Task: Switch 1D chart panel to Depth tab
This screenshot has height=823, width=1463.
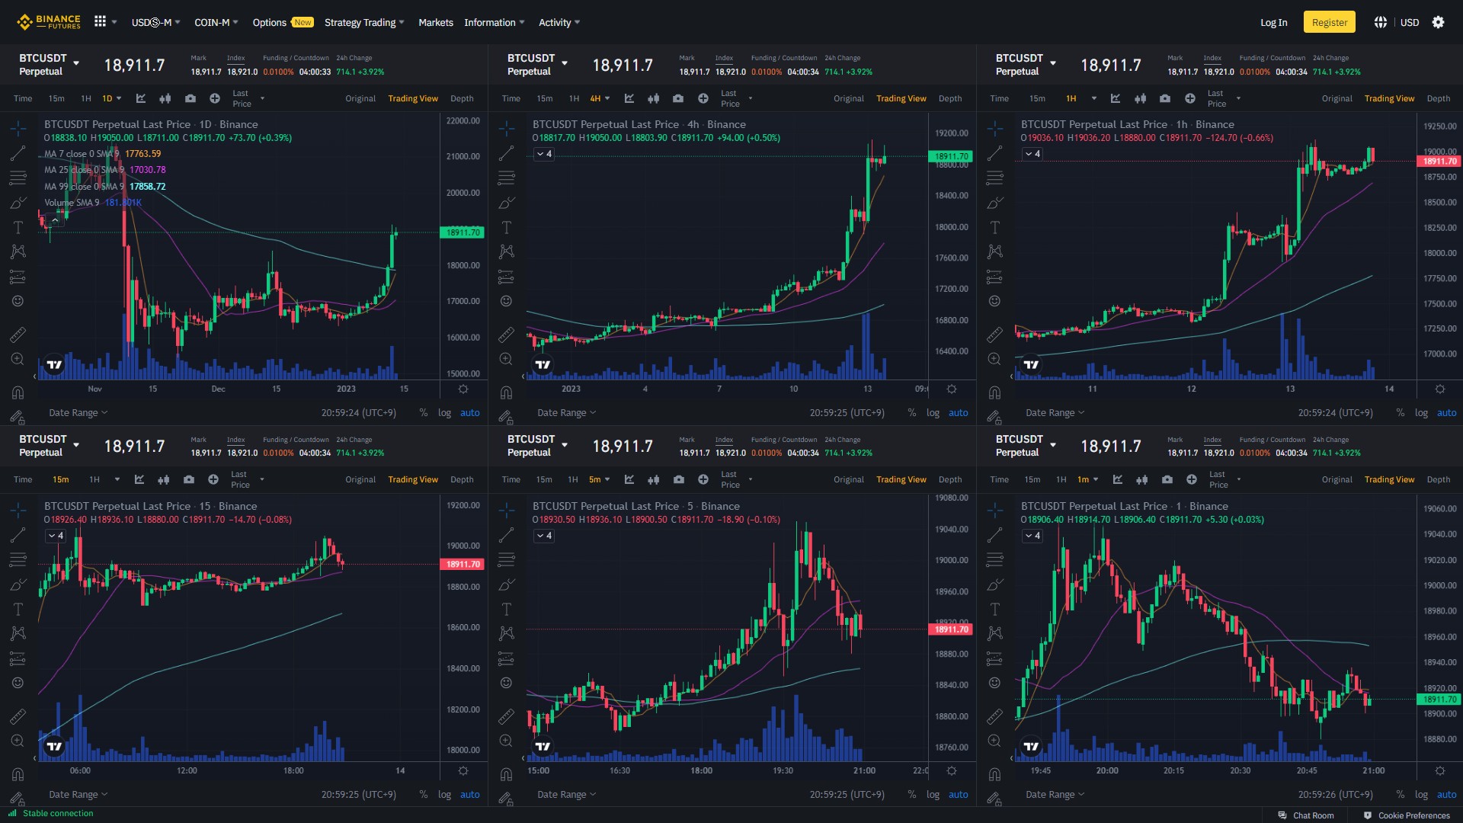Action: pyautogui.click(x=462, y=98)
